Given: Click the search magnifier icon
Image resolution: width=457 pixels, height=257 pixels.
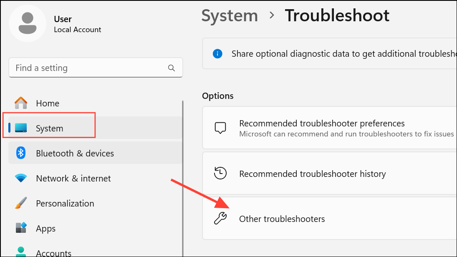Looking at the screenshot, I should [172, 68].
